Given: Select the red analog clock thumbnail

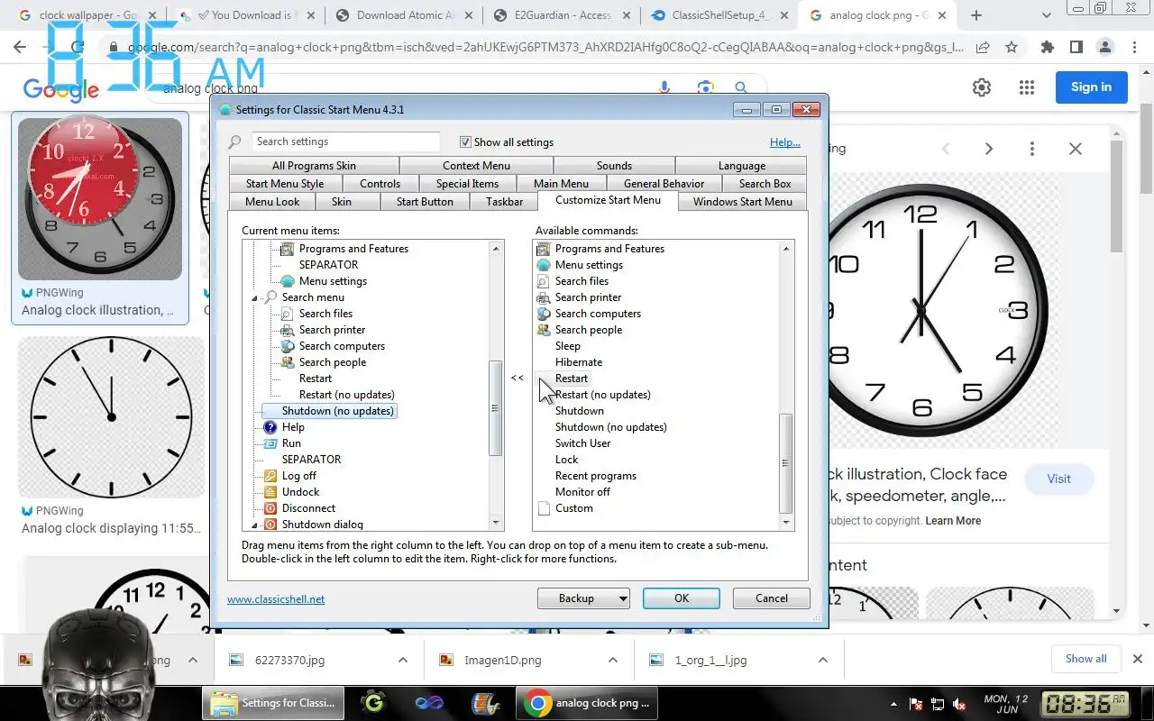Looking at the screenshot, I should tap(100, 198).
